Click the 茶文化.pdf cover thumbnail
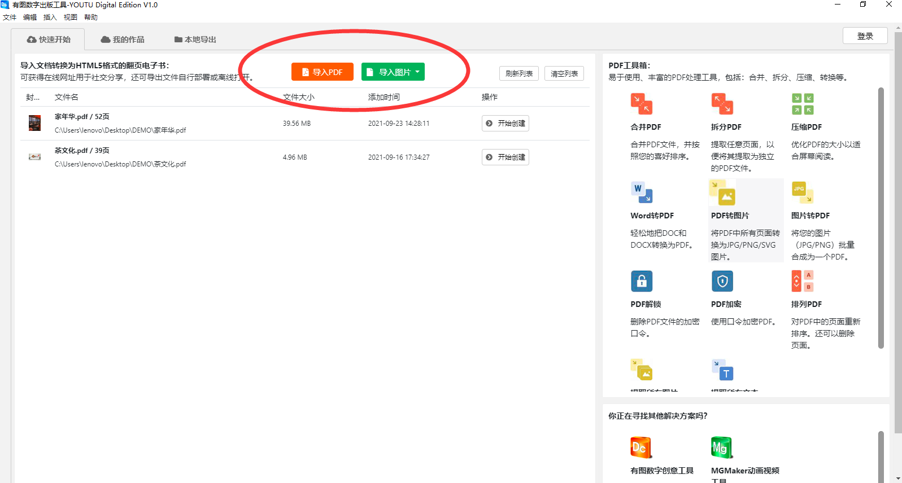 [x=34, y=157]
